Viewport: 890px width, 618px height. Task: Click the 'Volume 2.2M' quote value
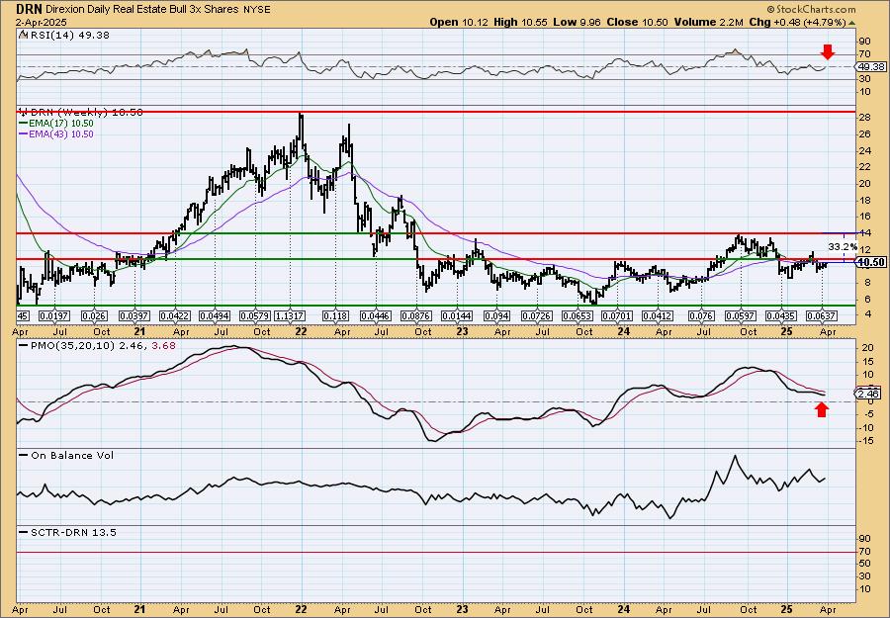click(709, 22)
